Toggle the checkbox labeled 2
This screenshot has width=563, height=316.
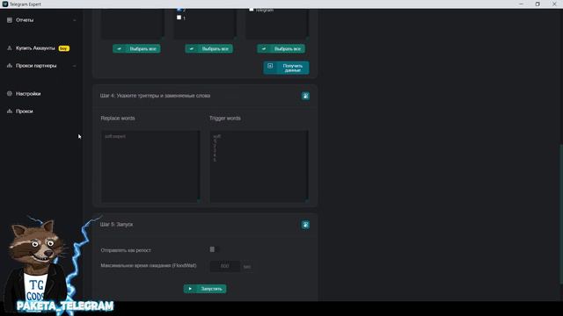(x=179, y=10)
